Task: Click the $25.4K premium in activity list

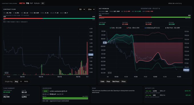Action: coord(188,95)
